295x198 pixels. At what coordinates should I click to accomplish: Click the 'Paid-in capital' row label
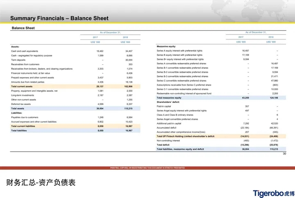[163, 107]
